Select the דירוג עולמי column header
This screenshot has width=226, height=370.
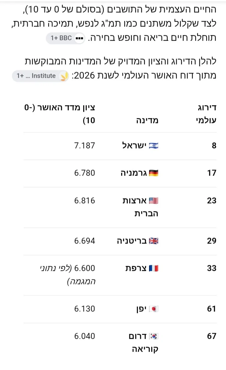206,114
